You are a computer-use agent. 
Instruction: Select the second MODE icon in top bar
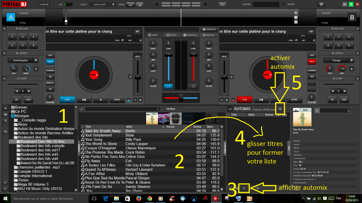point(139,5)
